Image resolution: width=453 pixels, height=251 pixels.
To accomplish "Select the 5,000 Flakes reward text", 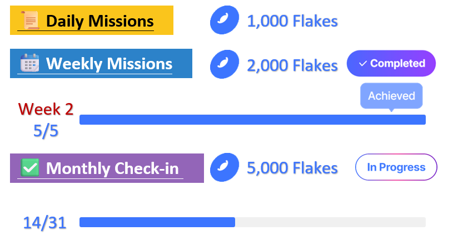I will pos(292,167).
